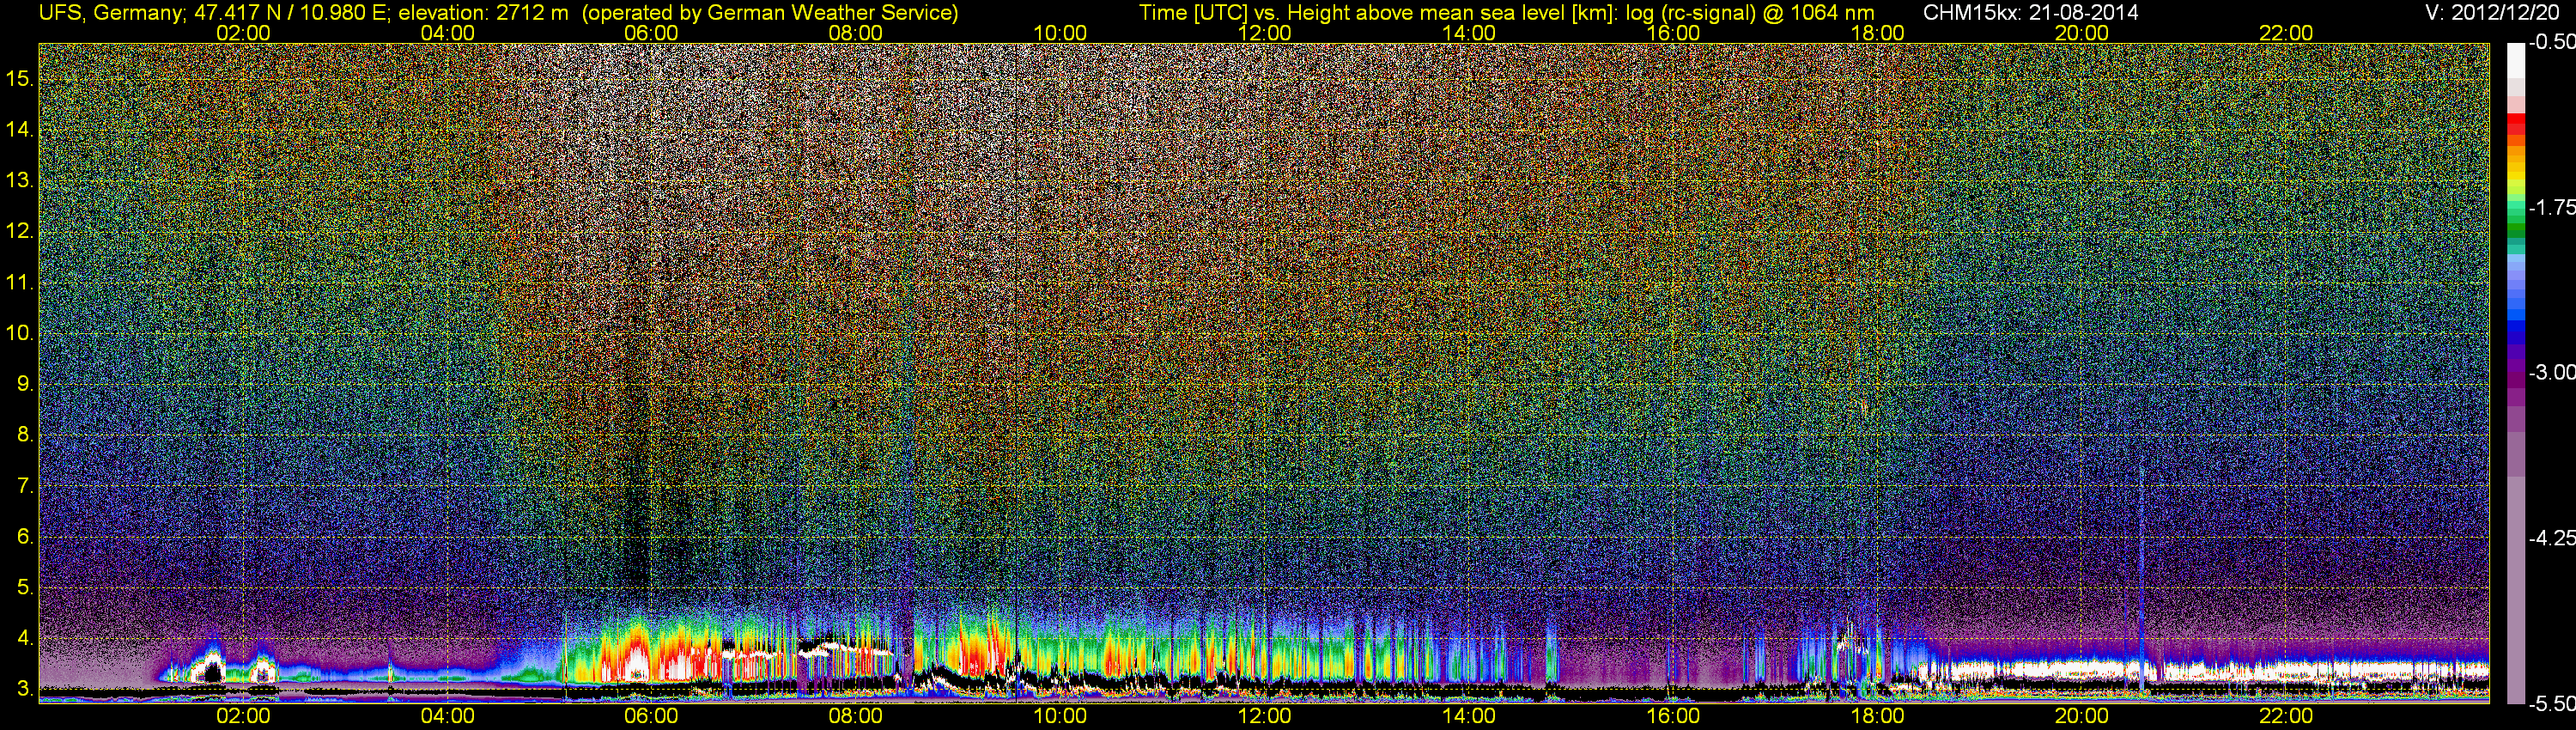Click the '3.' height axis label
This screenshot has width=2576, height=730.
tap(25, 689)
